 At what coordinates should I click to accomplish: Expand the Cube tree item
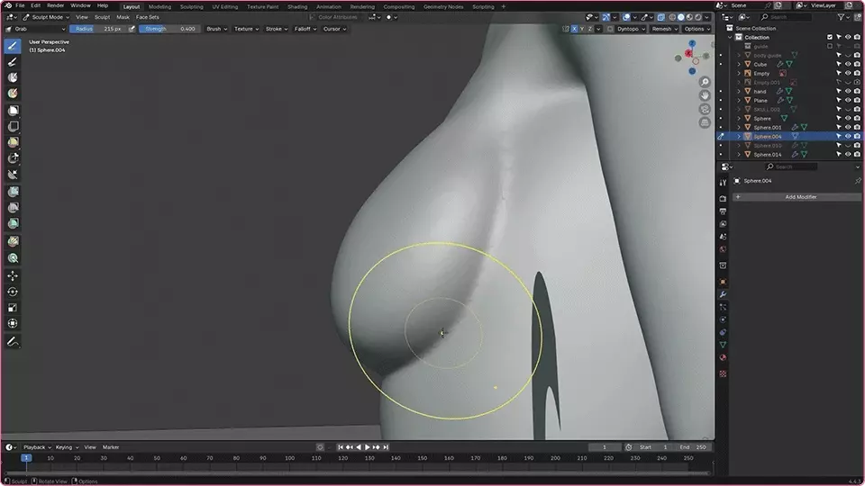point(739,64)
